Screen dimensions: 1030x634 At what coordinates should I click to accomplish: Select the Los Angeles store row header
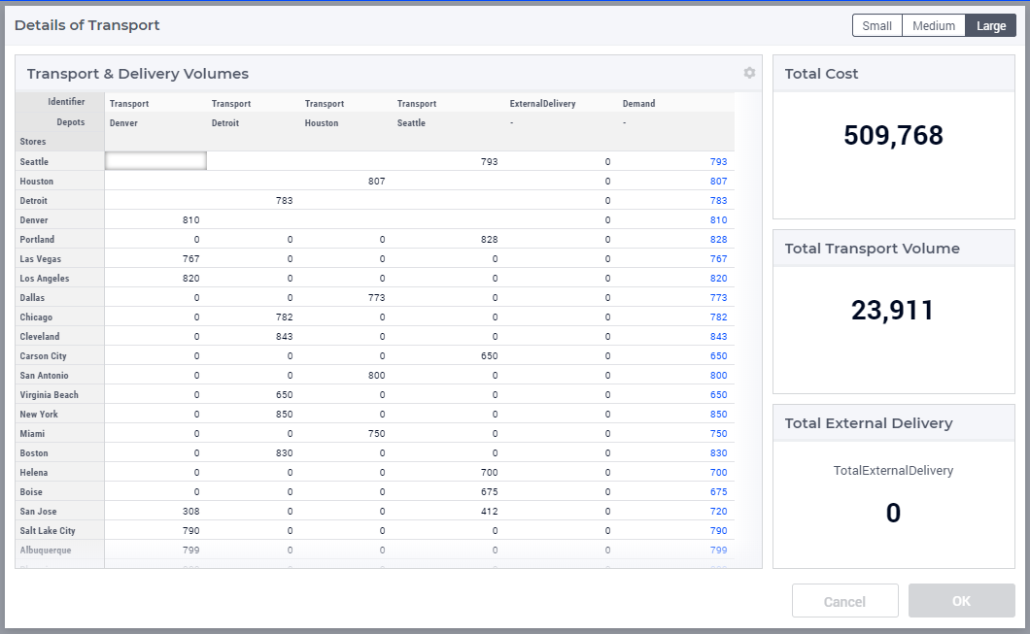pos(60,279)
